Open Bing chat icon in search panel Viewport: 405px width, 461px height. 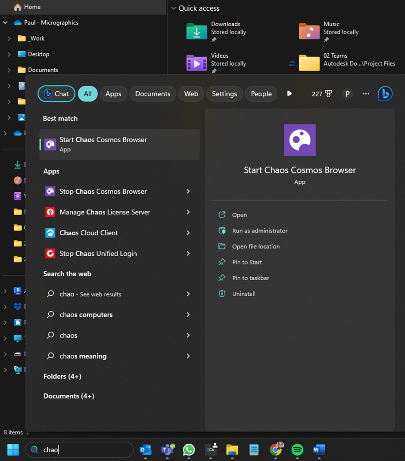click(385, 94)
